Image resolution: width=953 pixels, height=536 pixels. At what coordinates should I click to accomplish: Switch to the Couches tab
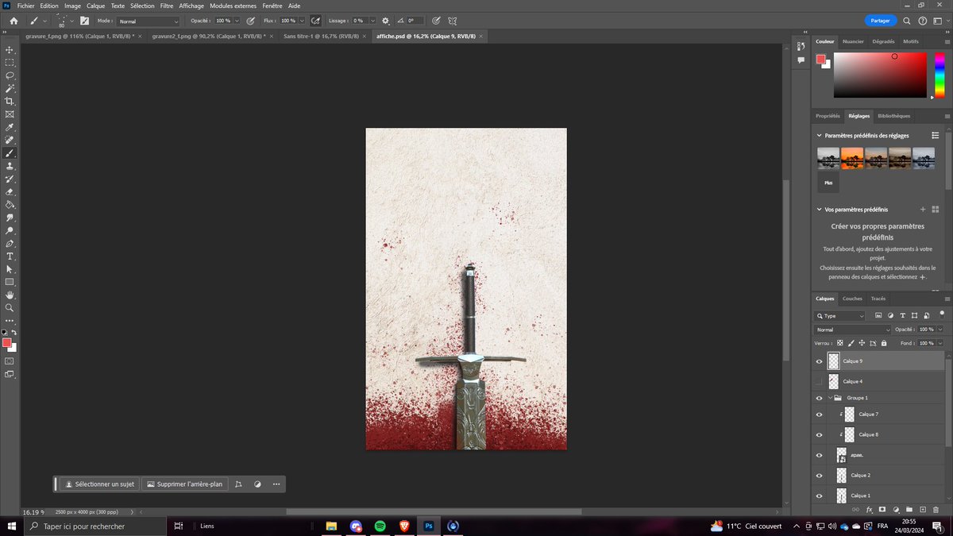point(852,299)
